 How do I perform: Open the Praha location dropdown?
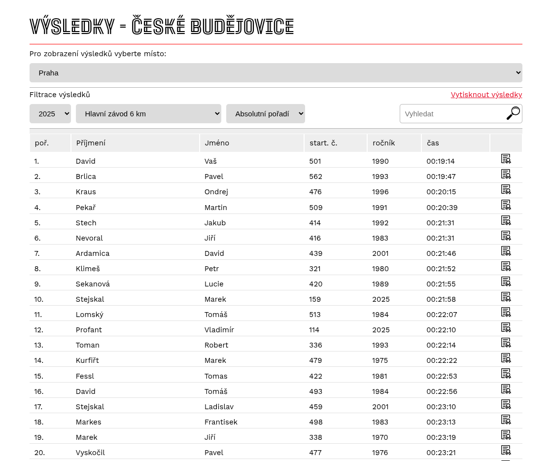(275, 73)
